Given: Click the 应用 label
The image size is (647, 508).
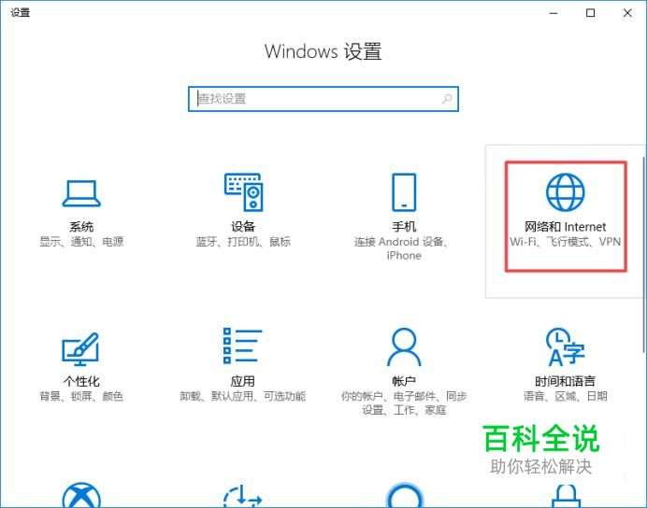Looking at the screenshot, I should coord(243,381).
